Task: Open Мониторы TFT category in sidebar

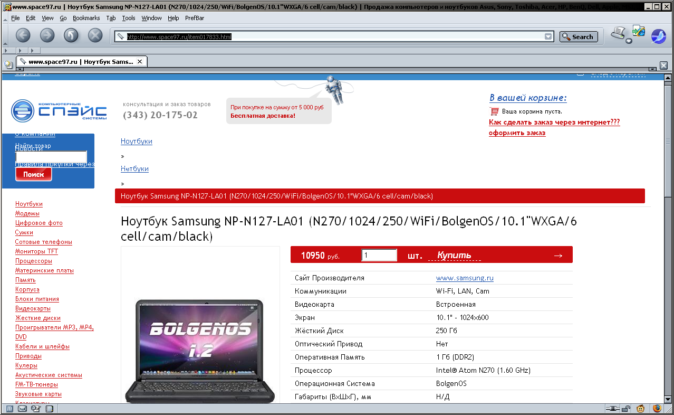Action: pos(36,251)
